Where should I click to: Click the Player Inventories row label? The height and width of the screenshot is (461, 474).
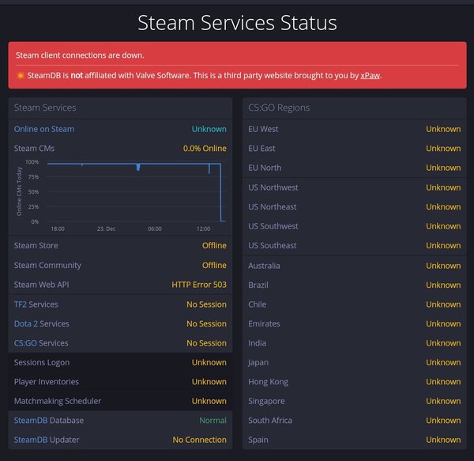47,382
